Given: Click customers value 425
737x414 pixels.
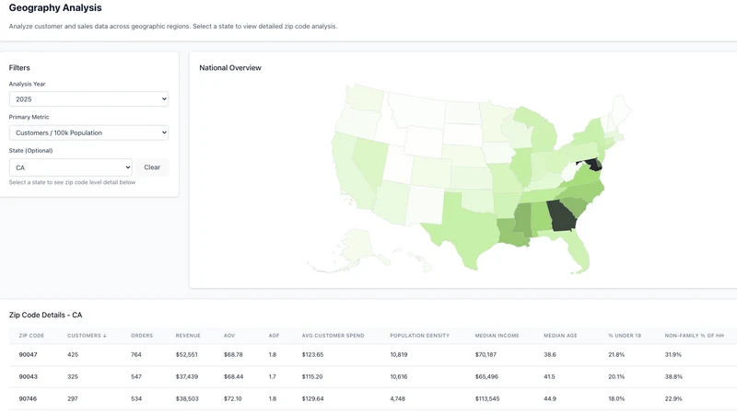Looking at the screenshot, I should tap(73, 355).
